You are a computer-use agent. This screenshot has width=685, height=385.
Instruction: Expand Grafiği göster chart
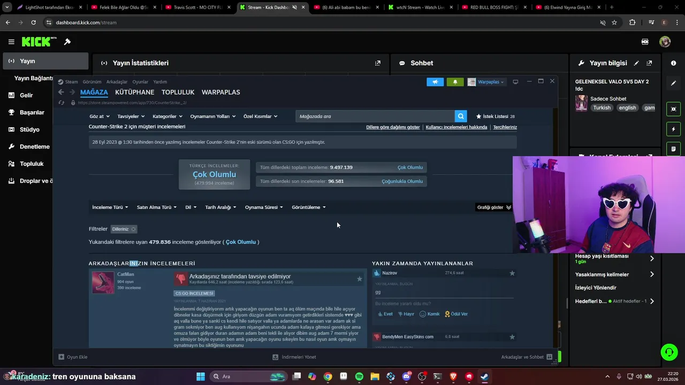click(x=494, y=207)
